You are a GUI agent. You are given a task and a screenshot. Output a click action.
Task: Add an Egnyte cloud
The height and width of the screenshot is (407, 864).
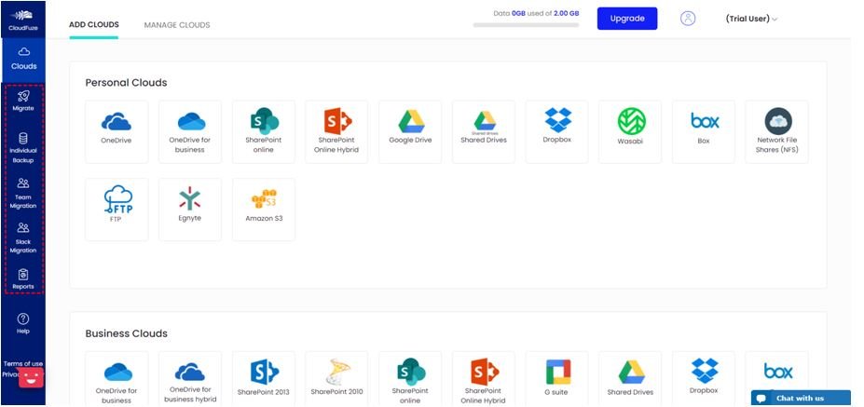[x=190, y=210]
